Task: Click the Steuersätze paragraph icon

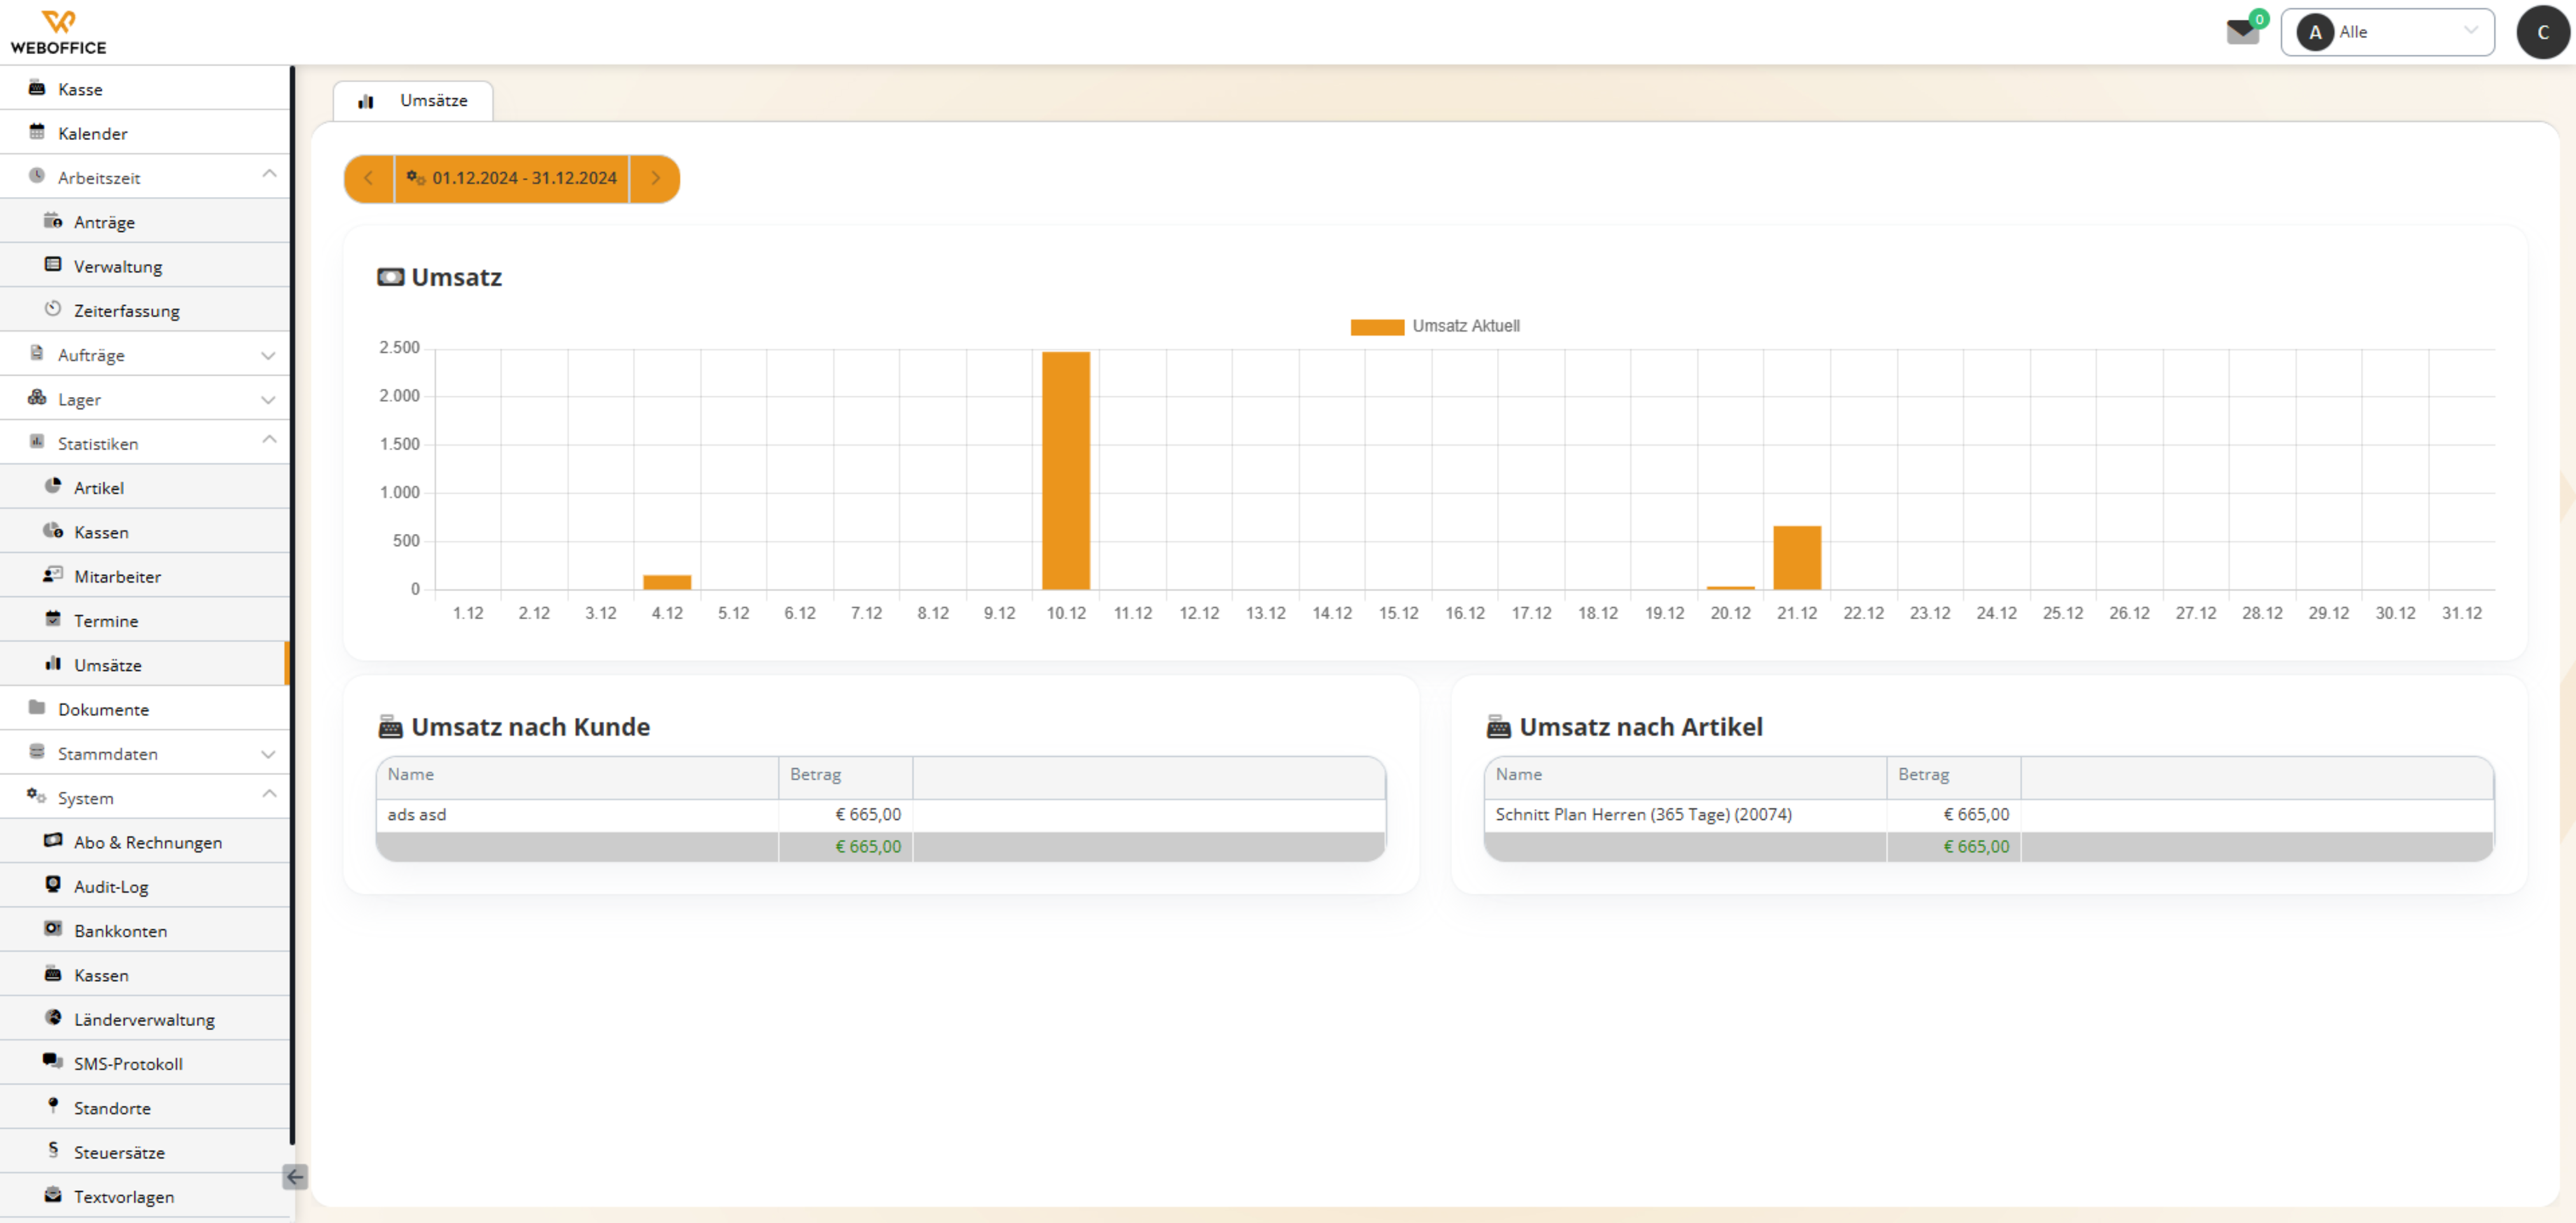Action: coord(53,1150)
